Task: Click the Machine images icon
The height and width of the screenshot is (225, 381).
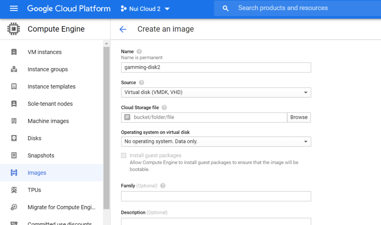Action: click(x=14, y=121)
